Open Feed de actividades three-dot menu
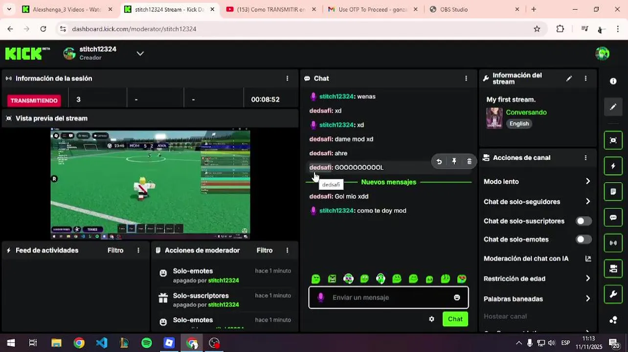This screenshot has height=352, width=628. (x=138, y=250)
